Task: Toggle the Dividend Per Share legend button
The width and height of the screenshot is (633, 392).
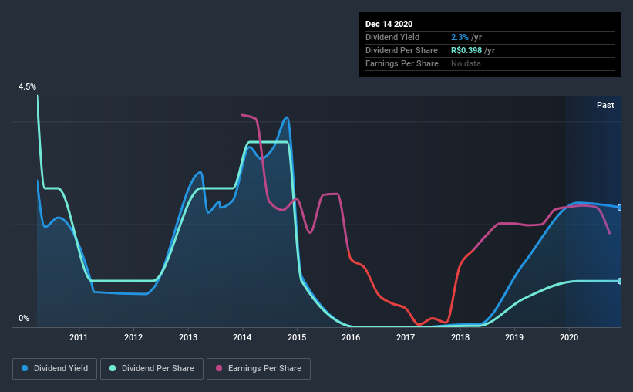Action: (152, 369)
